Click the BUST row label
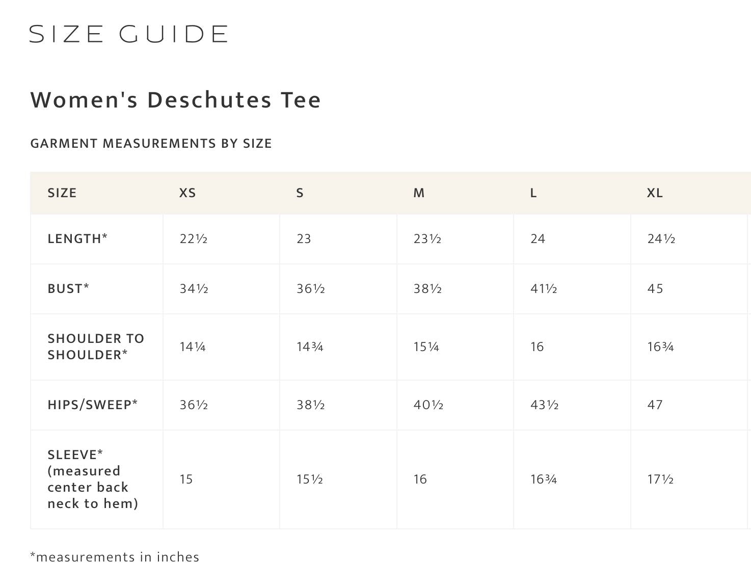This screenshot has width=751, height=588. [x=68, y=288]
